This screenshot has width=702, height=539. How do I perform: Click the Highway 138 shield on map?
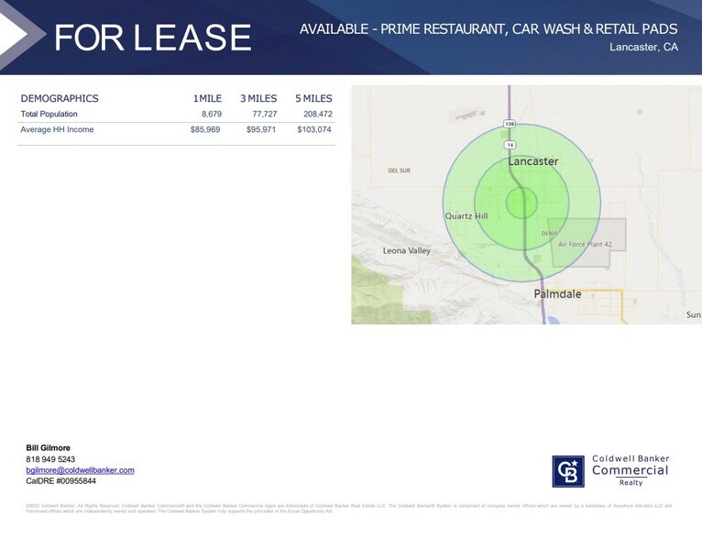click(509, 124)
